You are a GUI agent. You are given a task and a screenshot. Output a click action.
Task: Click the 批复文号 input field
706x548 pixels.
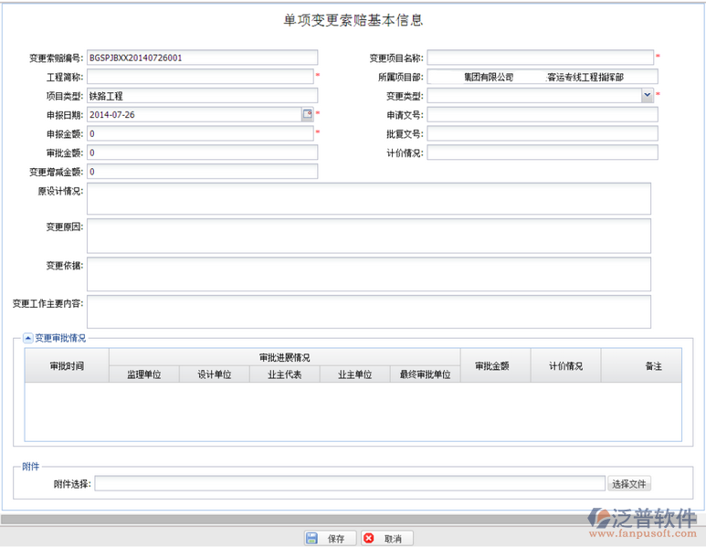point(540,133)
